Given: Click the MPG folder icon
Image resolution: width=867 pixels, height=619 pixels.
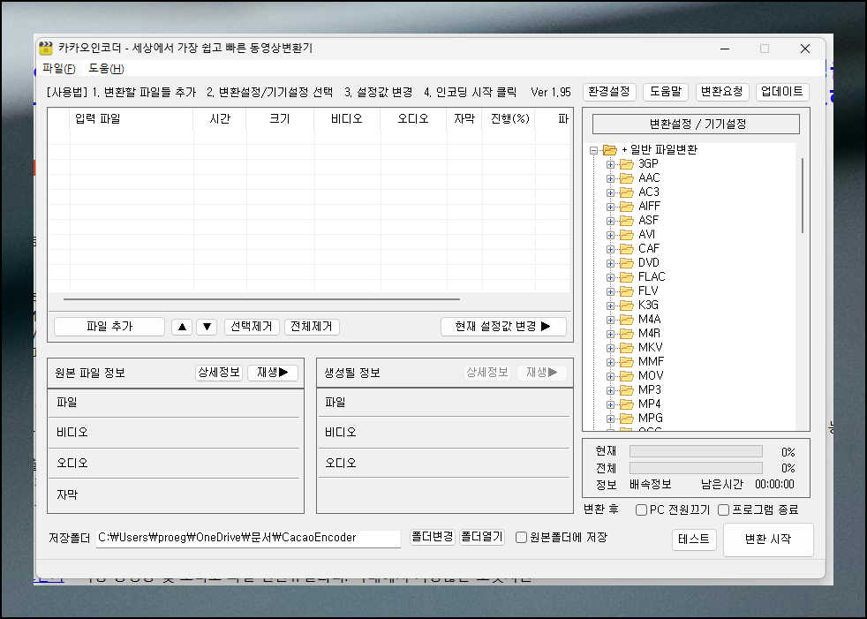Looking at the screenshot, I should pos(627,419).
